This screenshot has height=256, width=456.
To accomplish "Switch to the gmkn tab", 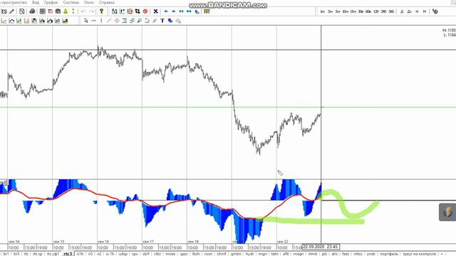I will click(x=236, y=254).
